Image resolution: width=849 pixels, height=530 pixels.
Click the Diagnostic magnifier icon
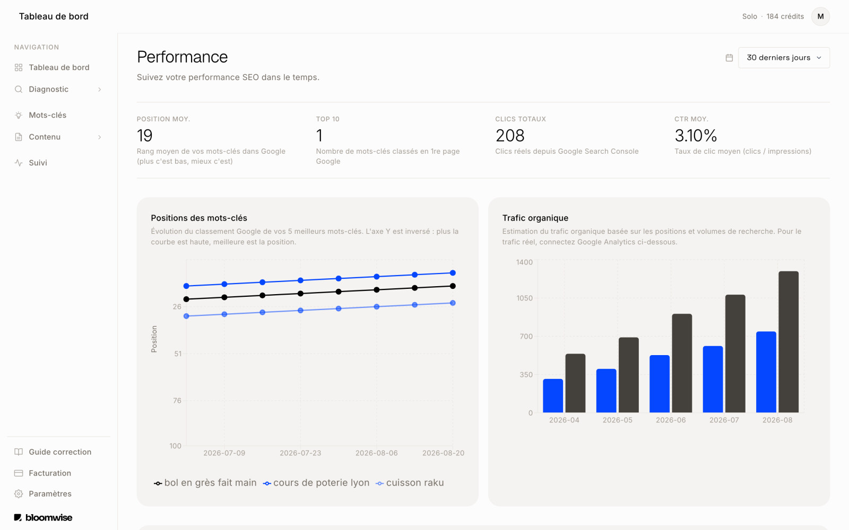coord(19,89)
